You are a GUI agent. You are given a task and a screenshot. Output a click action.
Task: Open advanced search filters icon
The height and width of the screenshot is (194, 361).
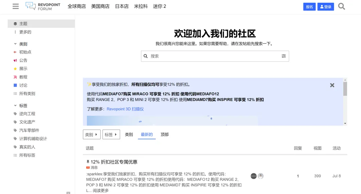(x=284, y=56)
